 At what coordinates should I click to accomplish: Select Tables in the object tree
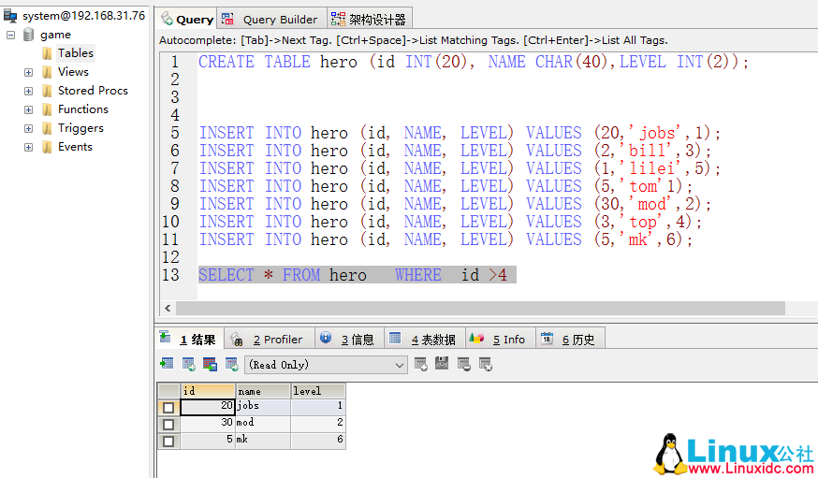point(76,53)
